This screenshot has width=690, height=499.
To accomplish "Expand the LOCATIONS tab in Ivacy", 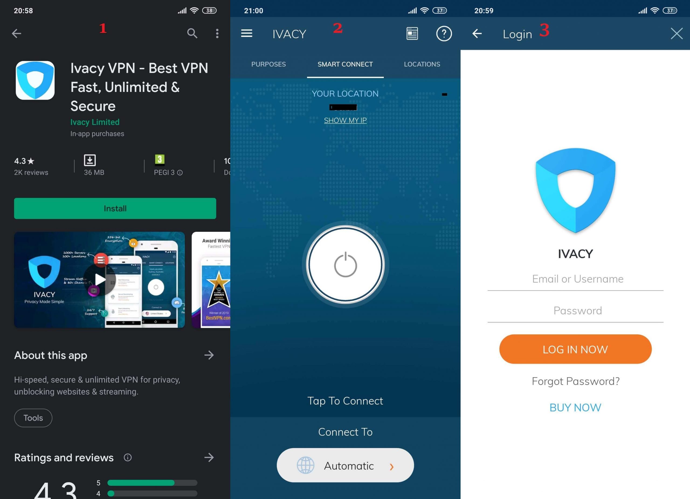I will pos(422,64).
